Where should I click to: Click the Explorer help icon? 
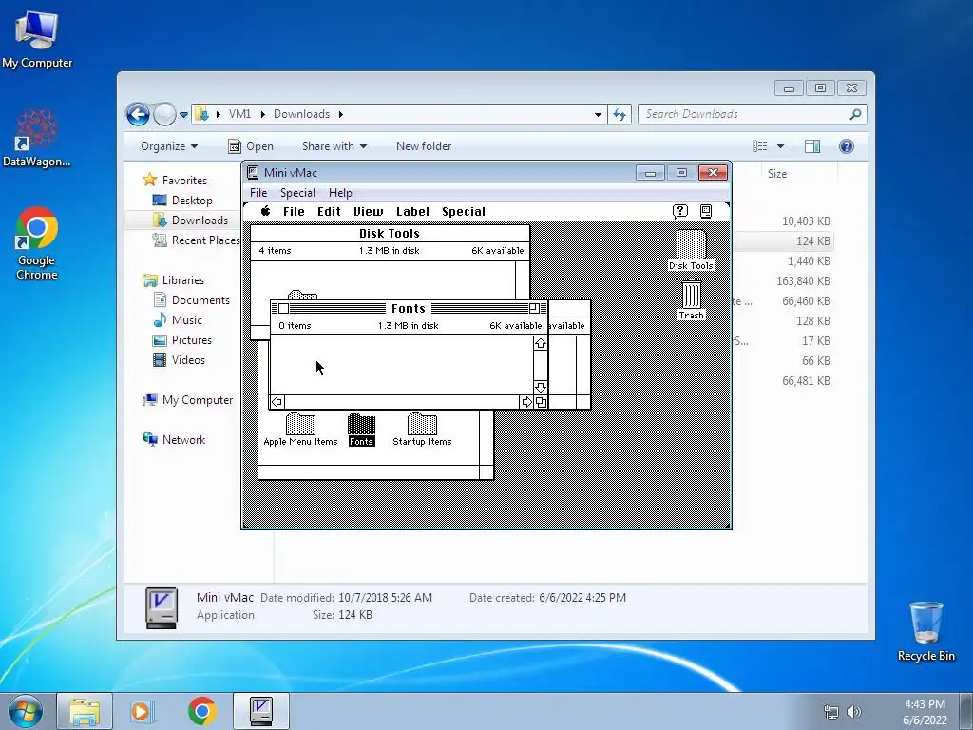pyautogui.click(x=847, y=146)
